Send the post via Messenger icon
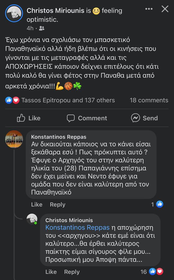The width and height of the screenshot is (174, 280). [144, 118]
